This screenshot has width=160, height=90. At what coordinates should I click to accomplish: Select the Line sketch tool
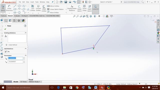point(15,6)
